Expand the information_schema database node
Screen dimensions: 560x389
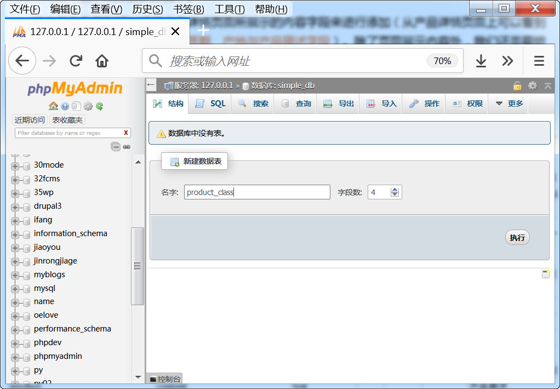click(x=15, y=234)
